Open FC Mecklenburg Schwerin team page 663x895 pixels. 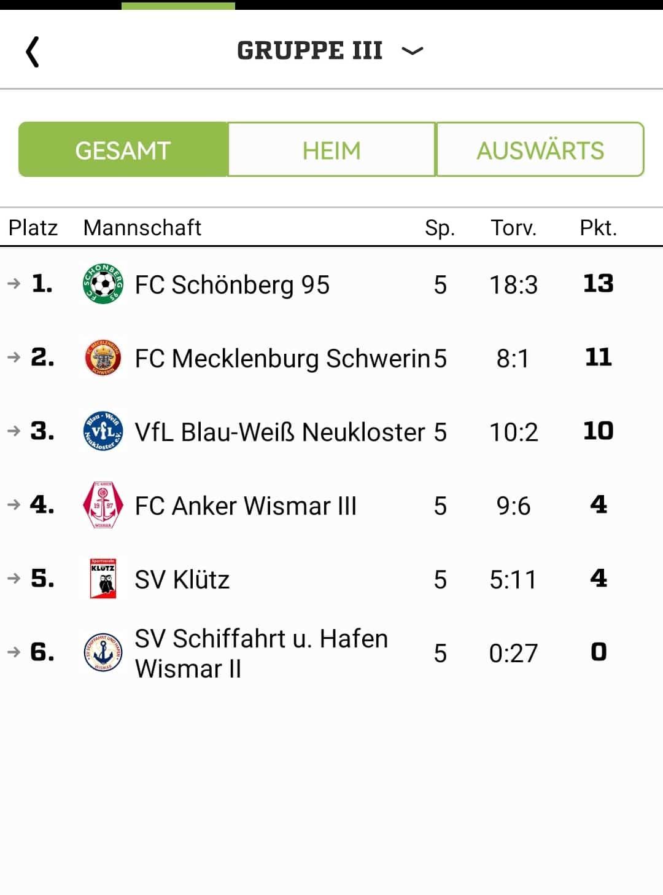[282, 359]
